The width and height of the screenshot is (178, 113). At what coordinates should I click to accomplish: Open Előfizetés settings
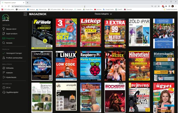[10, 68]
